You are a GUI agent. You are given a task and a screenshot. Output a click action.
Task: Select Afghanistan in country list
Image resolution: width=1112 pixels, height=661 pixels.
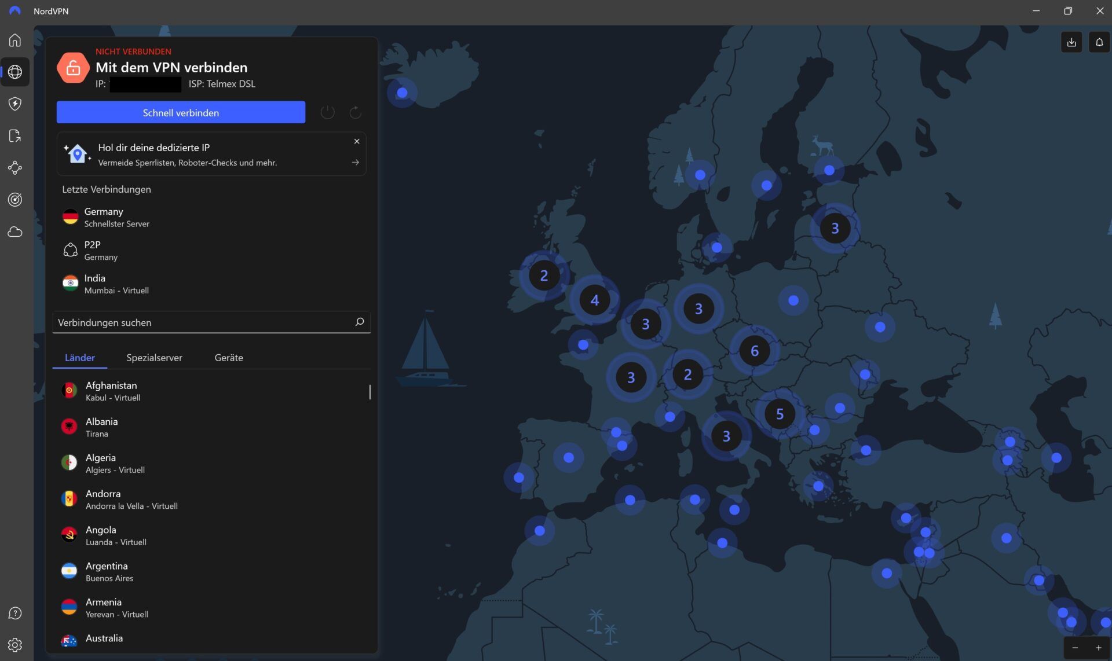[x=211, y=391]
